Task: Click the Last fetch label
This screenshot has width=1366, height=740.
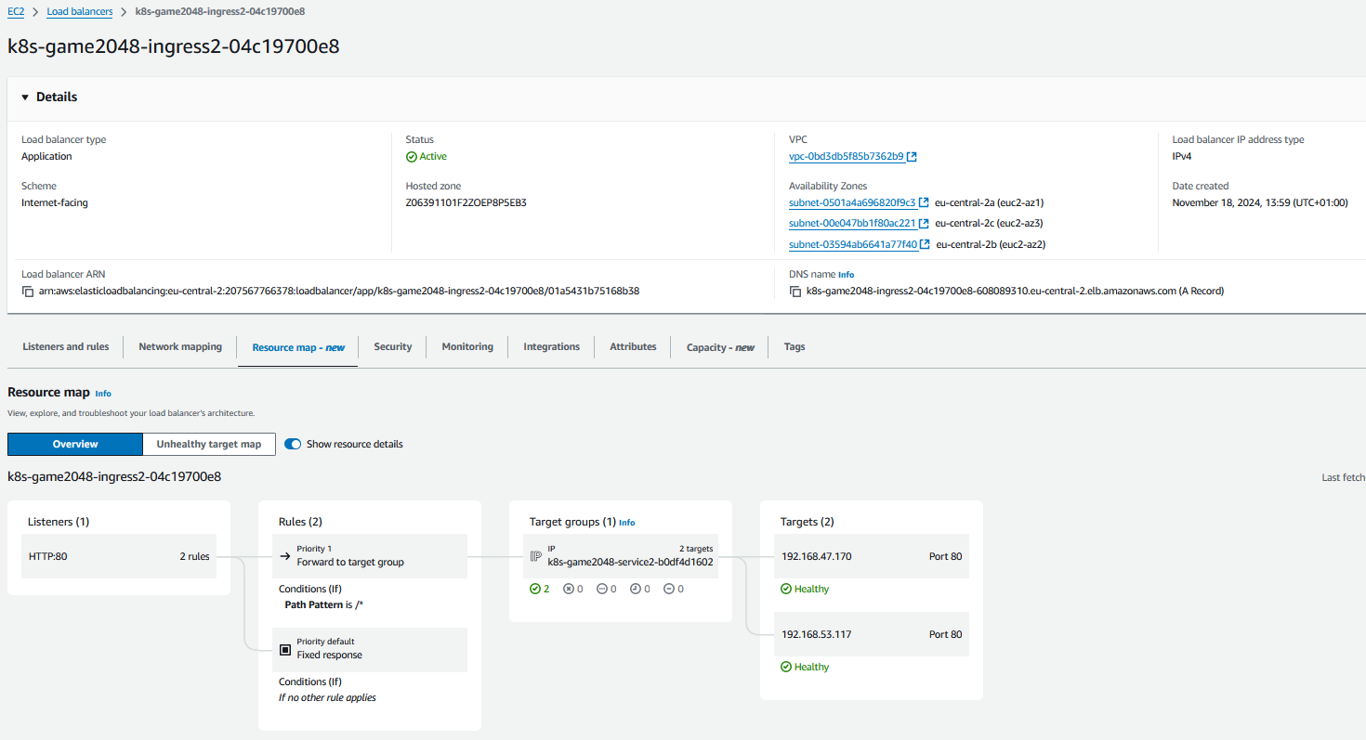Action: click(x=1344, y=477)
